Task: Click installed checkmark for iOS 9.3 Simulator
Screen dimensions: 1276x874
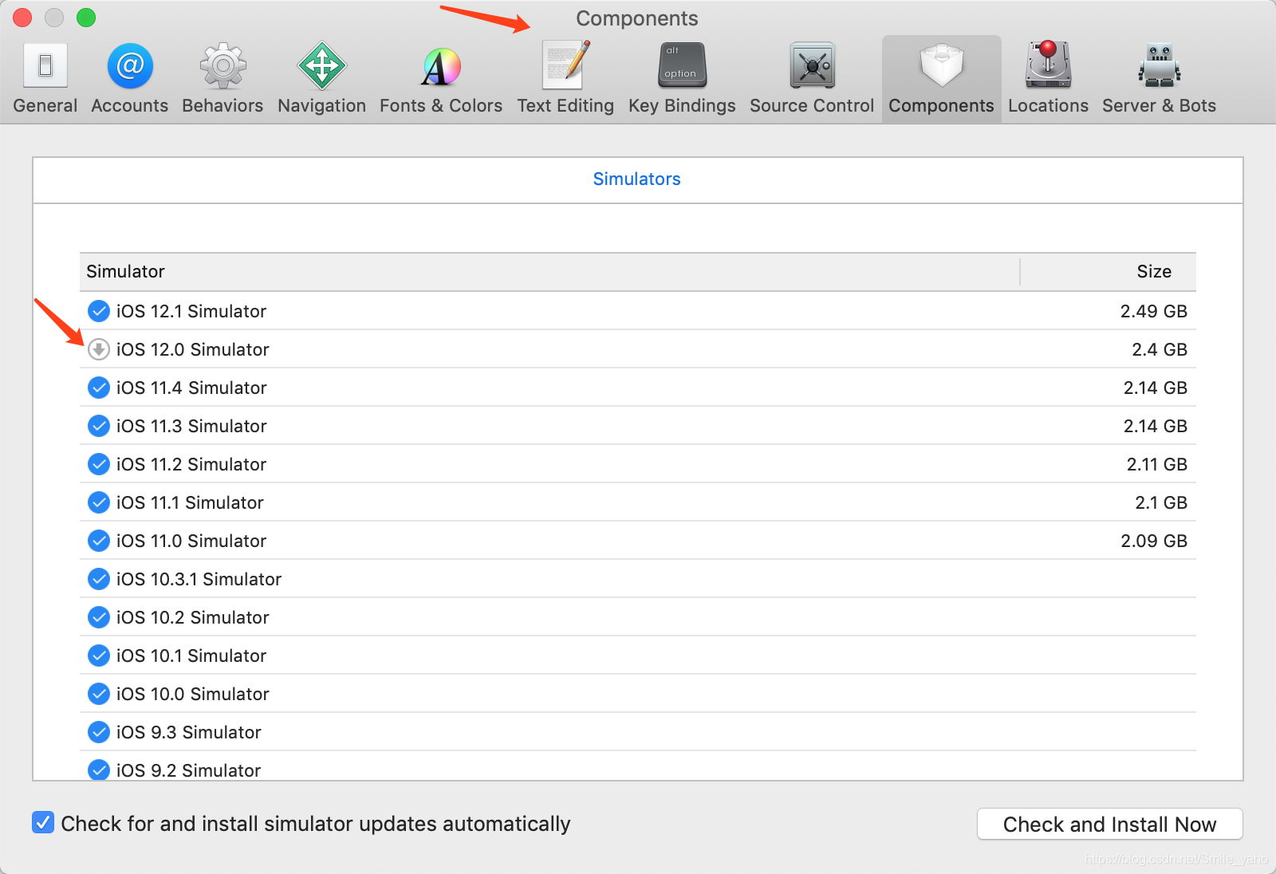Action: [x=99, y=732]
